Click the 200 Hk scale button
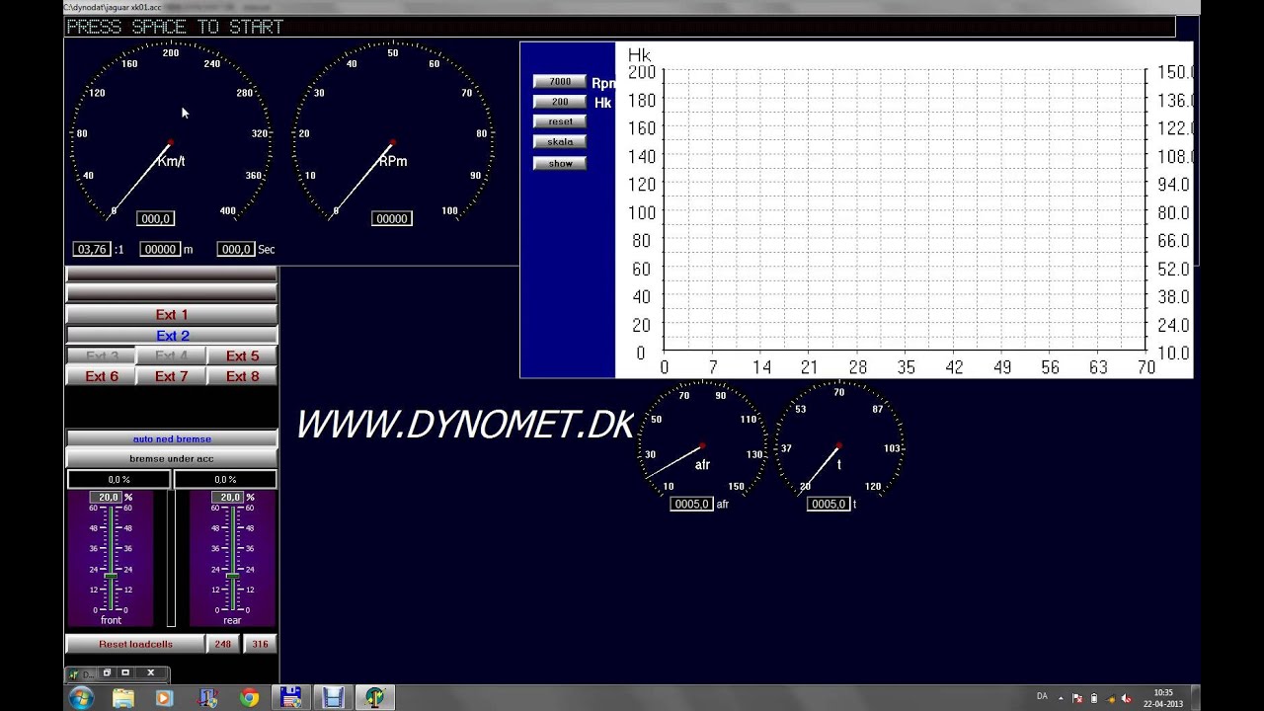This screenshot has width=1264, height=711. coord(560,102)
